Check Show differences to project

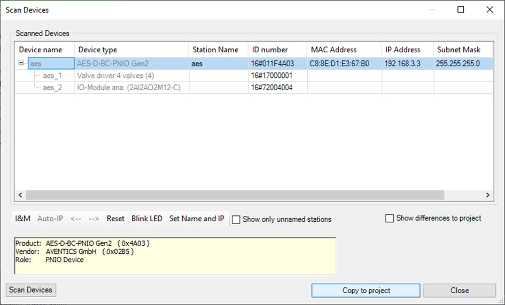coord(390,218)
